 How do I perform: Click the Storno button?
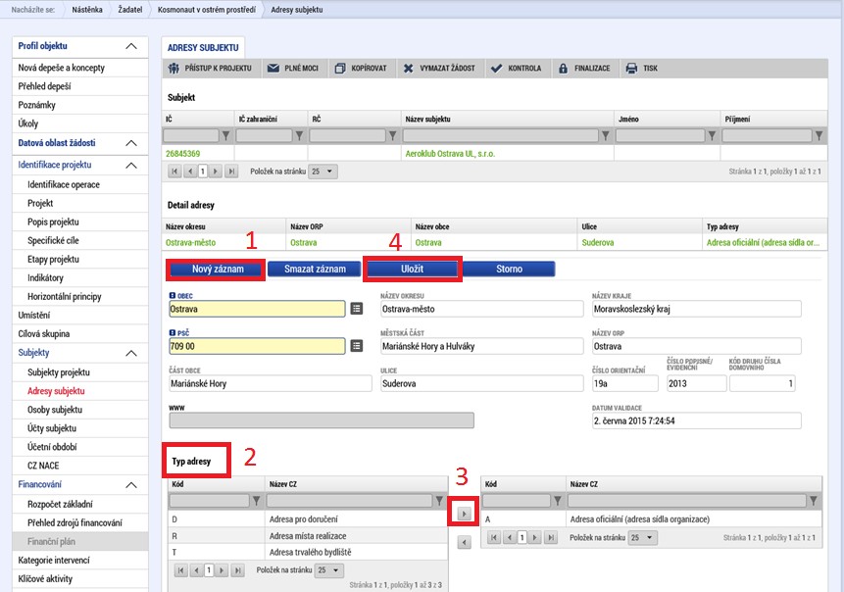pos(509,270)
